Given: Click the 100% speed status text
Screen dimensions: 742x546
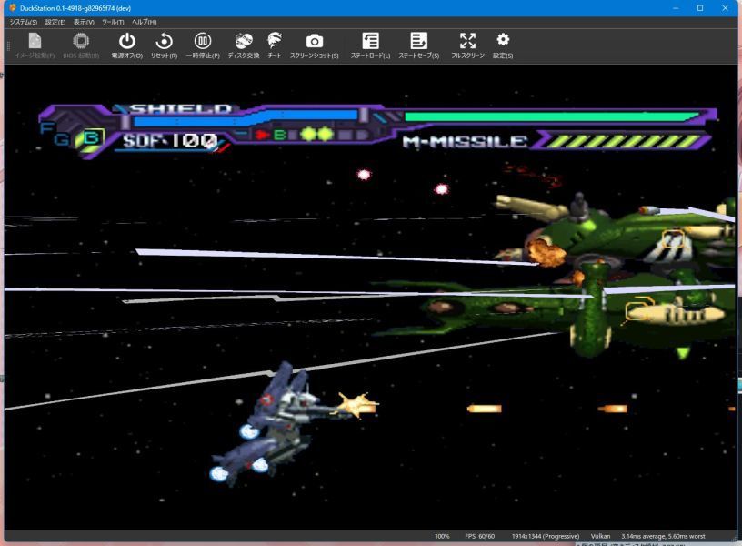Looking at the screenshot, I should [442, 536].
